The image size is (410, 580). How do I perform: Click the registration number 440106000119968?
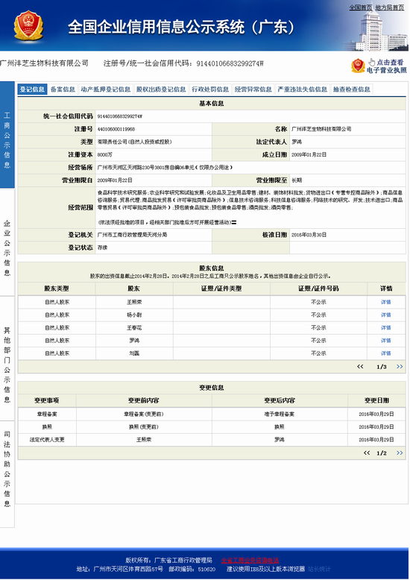point(116,129)
